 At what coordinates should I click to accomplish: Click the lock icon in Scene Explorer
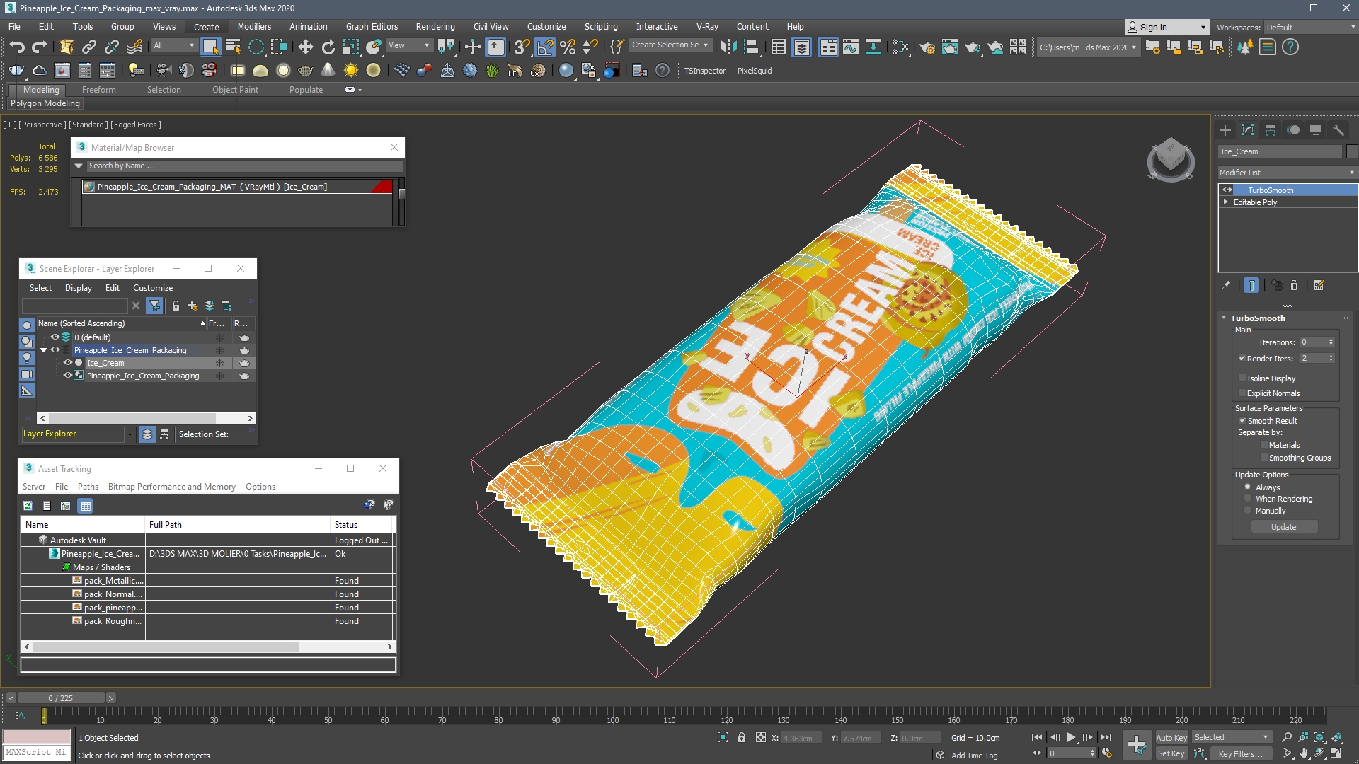(176, 306)
